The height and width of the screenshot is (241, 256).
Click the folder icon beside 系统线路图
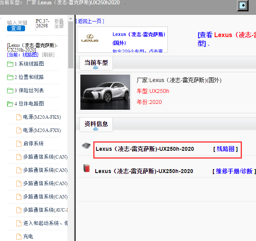tap(10, 64)
